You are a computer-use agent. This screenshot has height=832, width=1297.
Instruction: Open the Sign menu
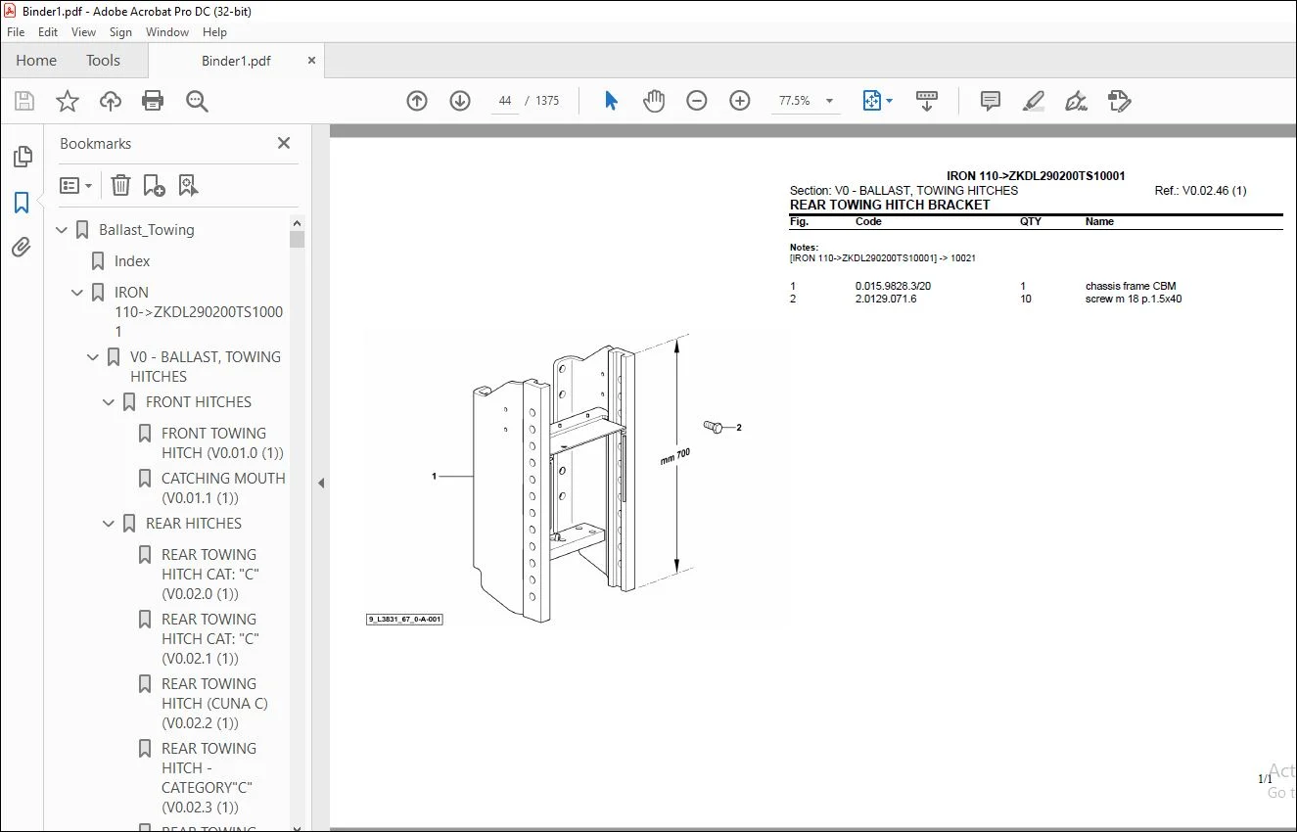(120, 32)
